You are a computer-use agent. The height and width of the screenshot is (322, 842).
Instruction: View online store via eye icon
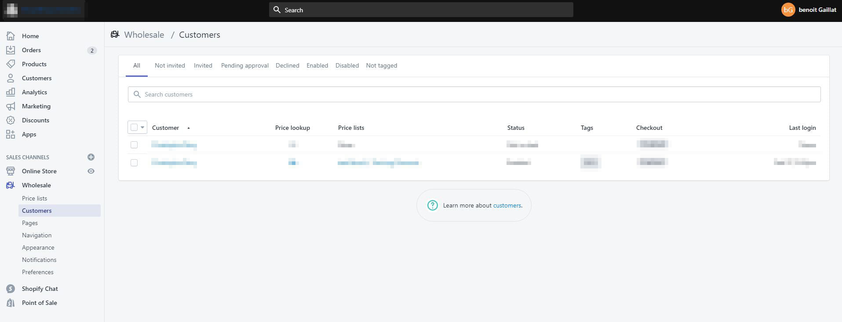tap(91, 171)
